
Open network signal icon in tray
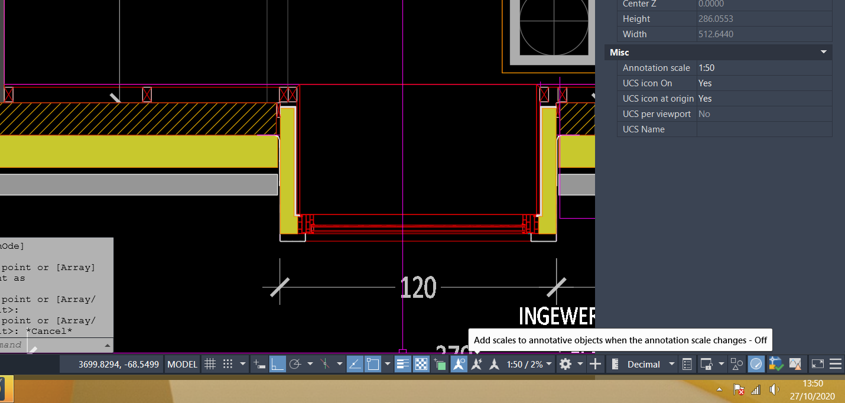point(756,390)
